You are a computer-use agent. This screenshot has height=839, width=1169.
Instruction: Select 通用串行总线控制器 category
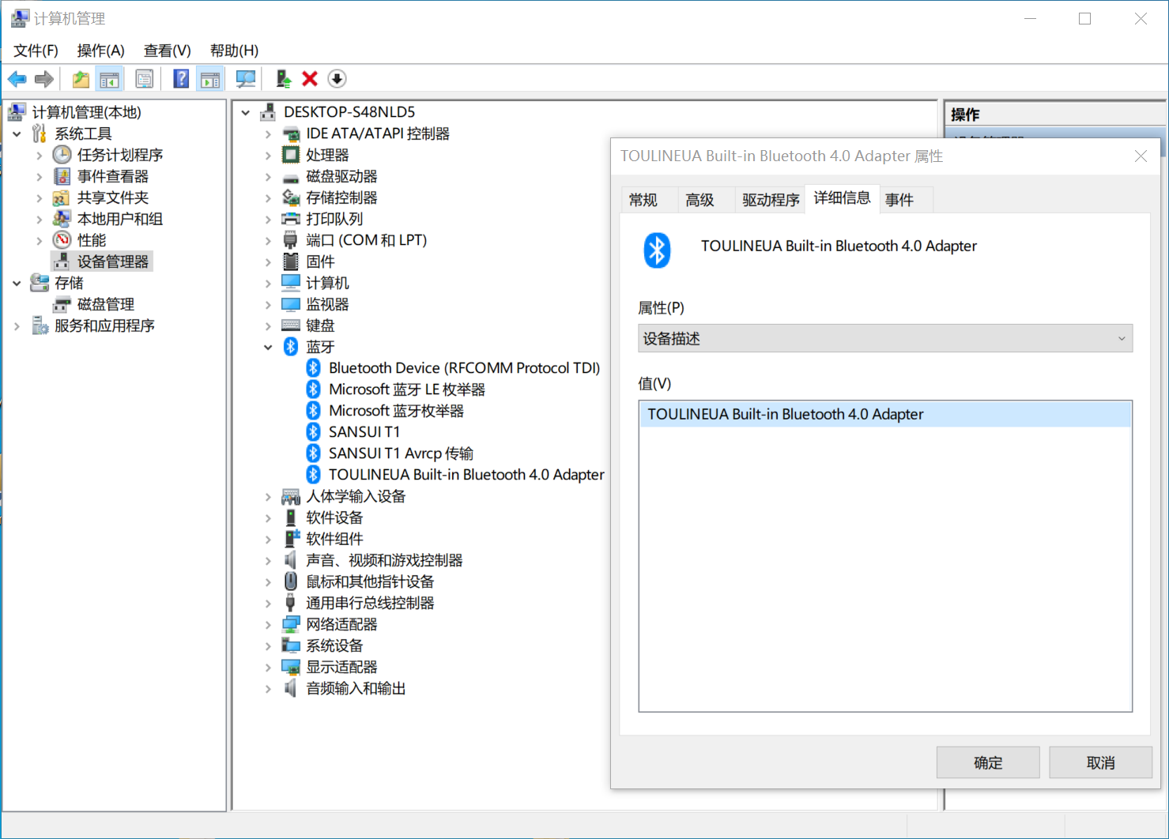(x=370, y=603)
